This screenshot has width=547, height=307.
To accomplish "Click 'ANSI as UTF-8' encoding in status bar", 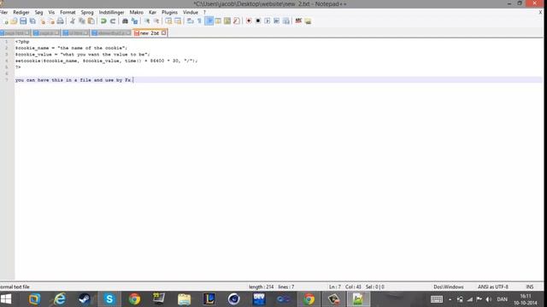I will click(x=493, y=287).
